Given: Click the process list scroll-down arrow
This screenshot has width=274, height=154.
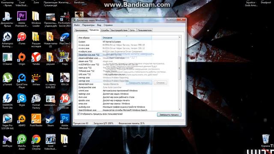Looking at the screenshot, I should click(x=180, y=110).
